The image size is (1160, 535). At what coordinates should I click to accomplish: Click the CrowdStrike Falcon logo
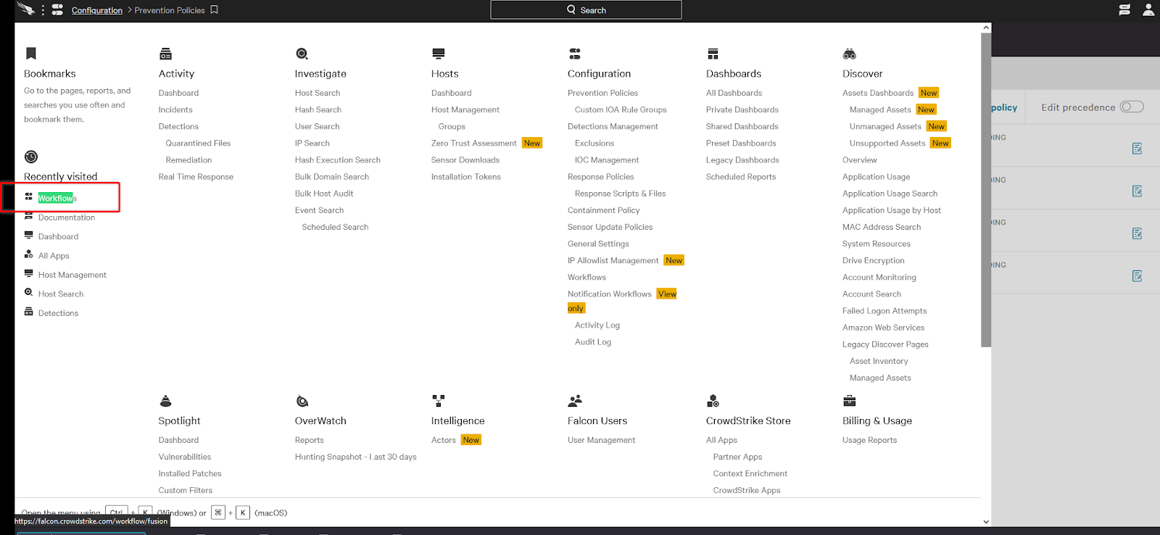pos(25,9)
